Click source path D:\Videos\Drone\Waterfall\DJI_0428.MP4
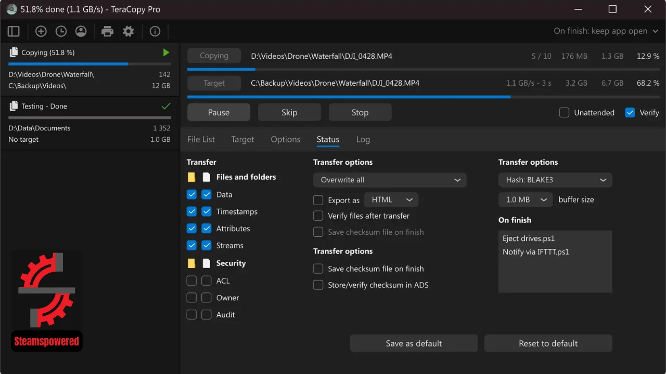The width and height of the screenshot is (666, 374). (322, 56)
